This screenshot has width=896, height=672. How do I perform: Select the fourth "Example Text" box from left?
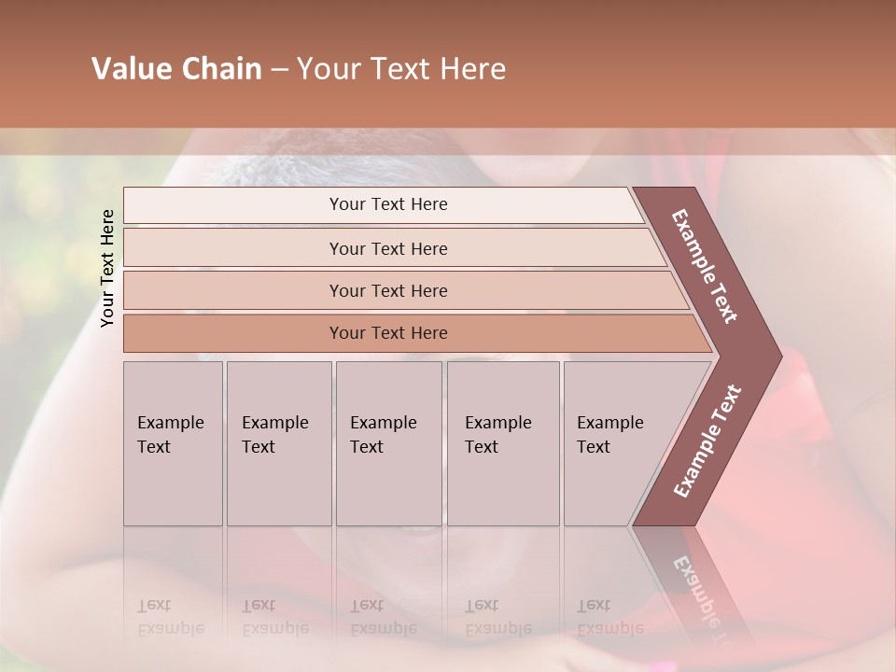point(502,435)
